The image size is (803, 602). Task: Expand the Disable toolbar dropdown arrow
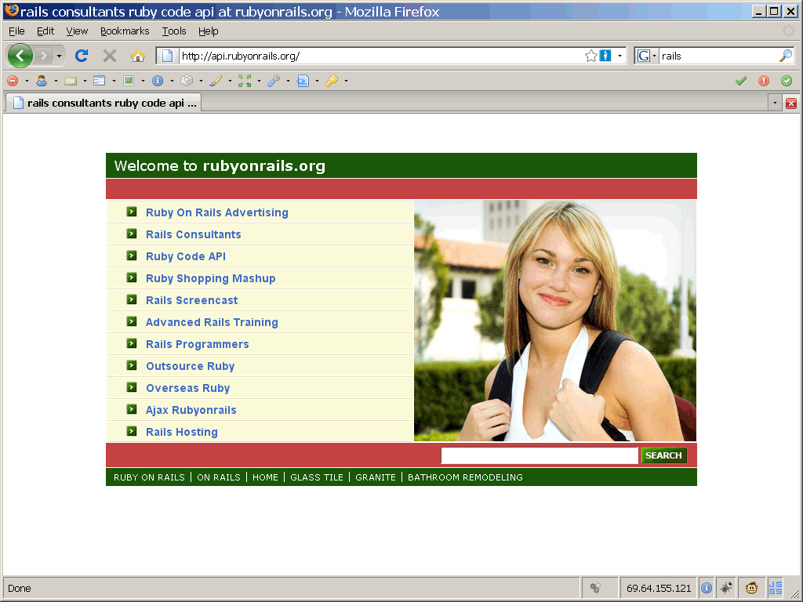point(27,81)
